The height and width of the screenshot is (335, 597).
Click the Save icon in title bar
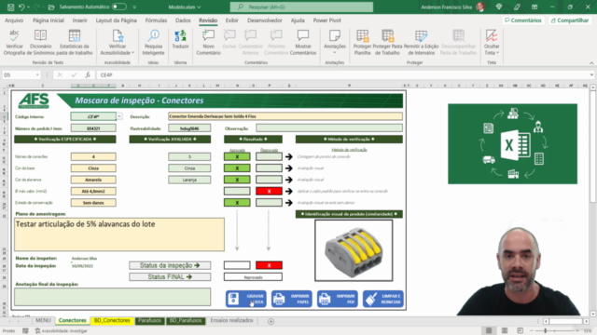pyautogui.click(x=10, y=7)
